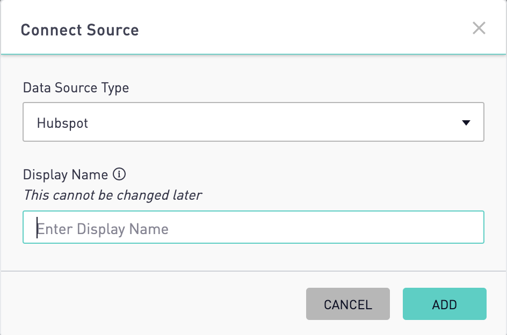Click the CANCEL button
The width and height of the screenshot is (507, 335).
point(348,304)
